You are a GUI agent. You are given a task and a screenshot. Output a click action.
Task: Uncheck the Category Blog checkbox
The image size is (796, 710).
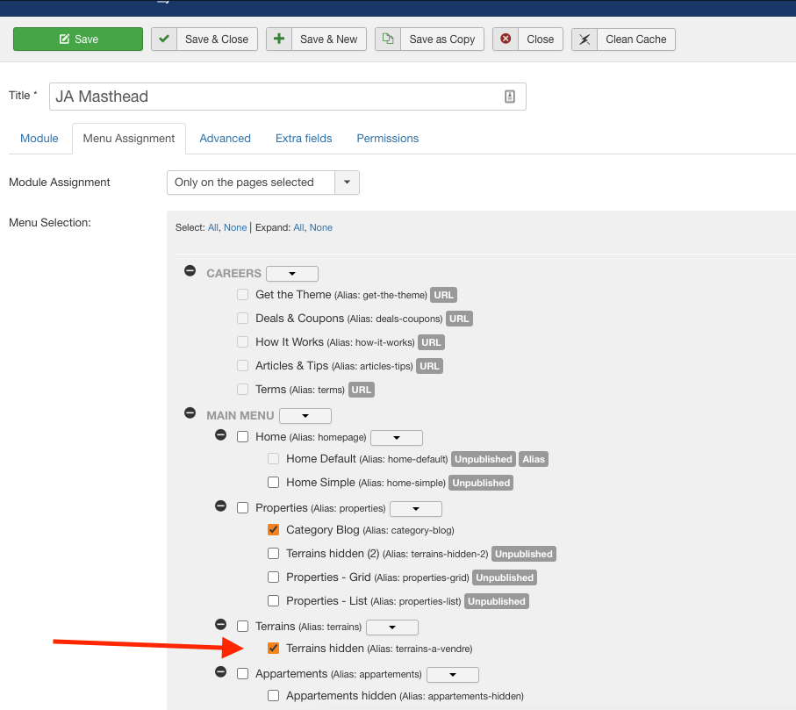click(x=273, y=530)
